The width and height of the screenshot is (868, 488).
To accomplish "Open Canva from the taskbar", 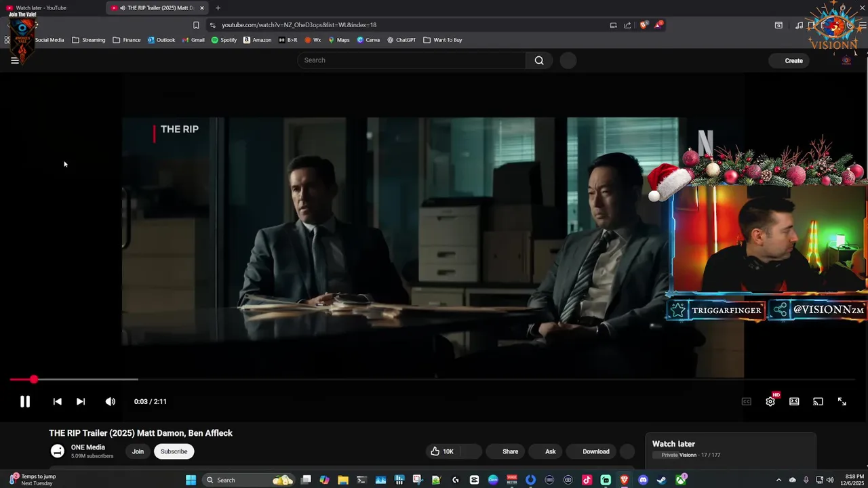I will coord(493,480).
